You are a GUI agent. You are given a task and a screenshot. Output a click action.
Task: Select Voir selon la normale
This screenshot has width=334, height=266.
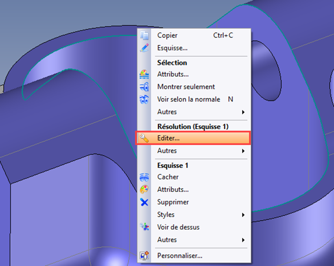point(194,99)
